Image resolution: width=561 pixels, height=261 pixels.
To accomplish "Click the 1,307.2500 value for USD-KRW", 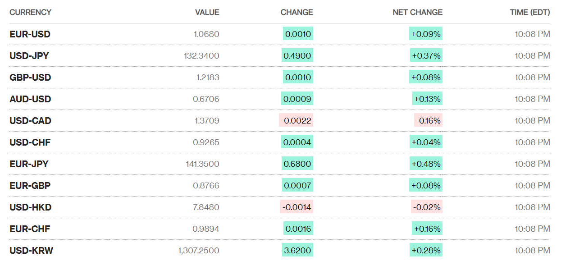I will [x=199, y=251].
